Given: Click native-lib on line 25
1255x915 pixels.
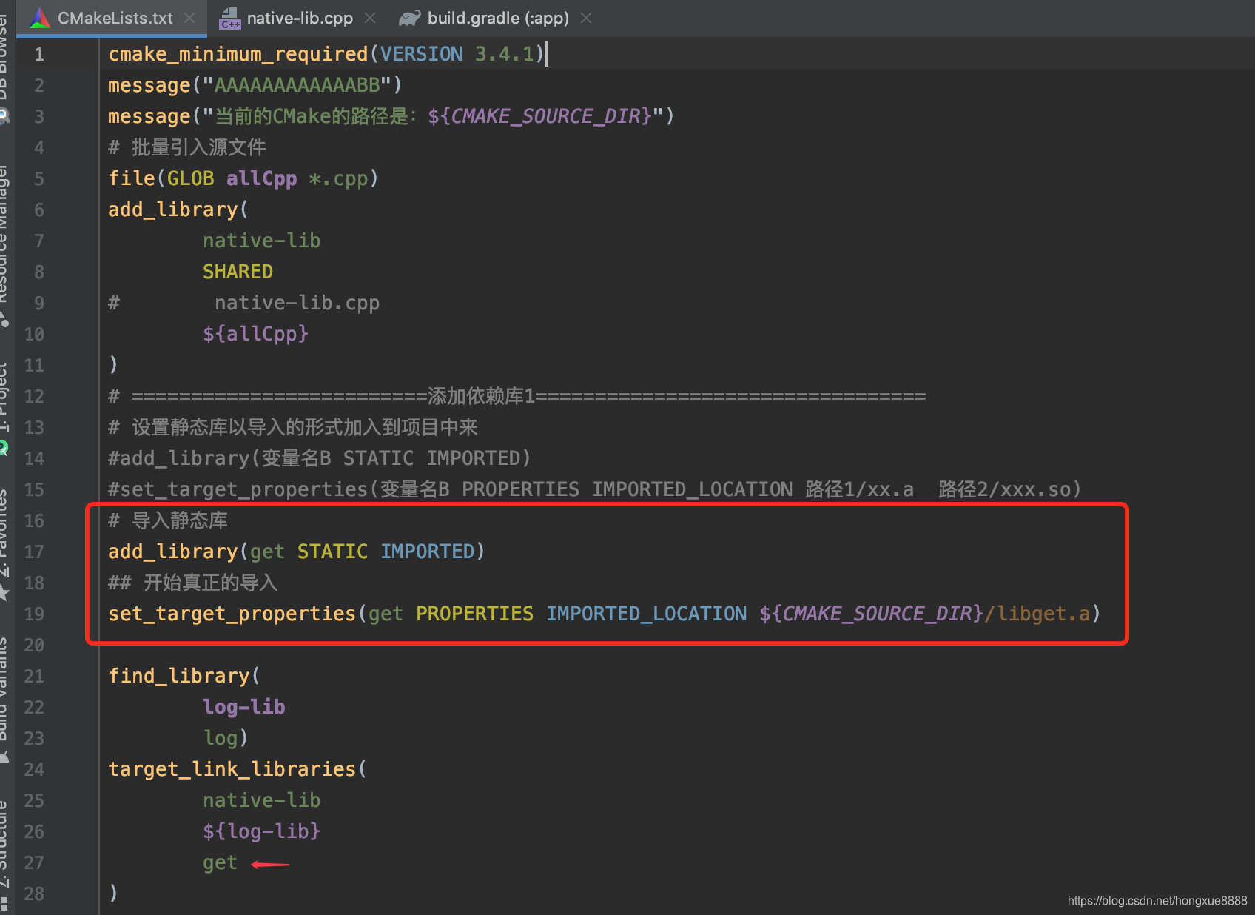Looking at the screenshot, I should [261, 800].
